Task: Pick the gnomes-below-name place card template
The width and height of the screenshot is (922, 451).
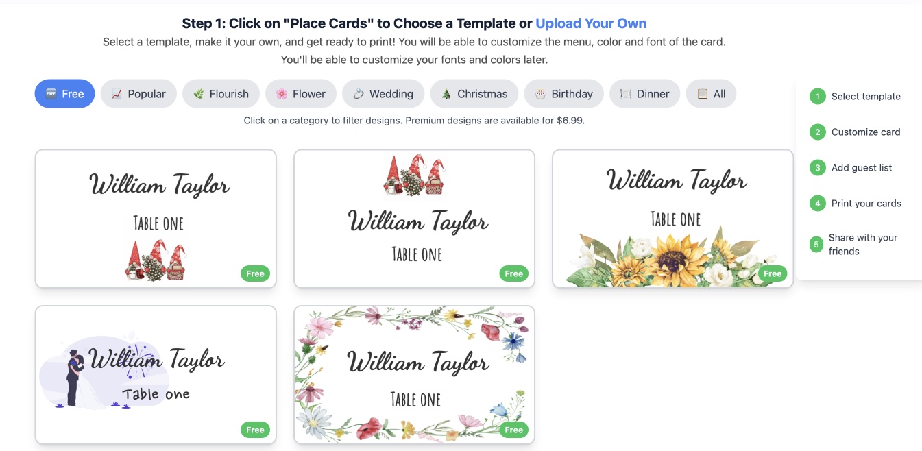Action: 156,219
